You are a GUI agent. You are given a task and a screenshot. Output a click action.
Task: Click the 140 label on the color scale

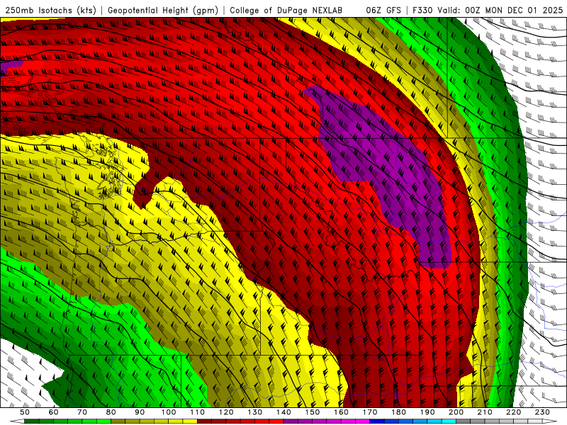(x=283, y=412)
